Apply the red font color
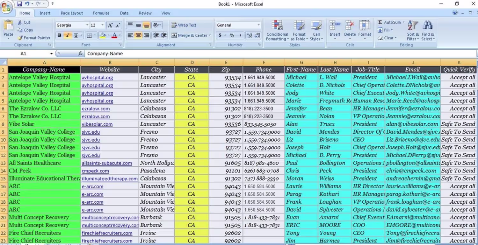Viewport: 478px width, 245px height. (114, 35)
